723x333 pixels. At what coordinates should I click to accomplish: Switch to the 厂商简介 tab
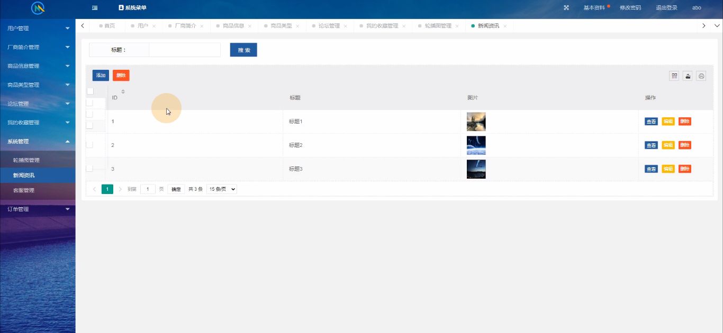185,26
